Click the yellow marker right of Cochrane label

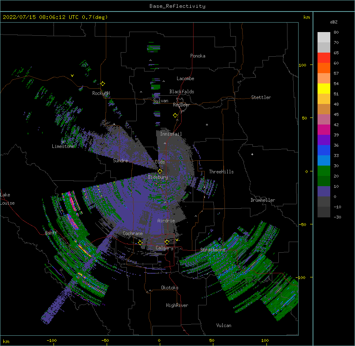pyautogui.click(x=140, y=243)
